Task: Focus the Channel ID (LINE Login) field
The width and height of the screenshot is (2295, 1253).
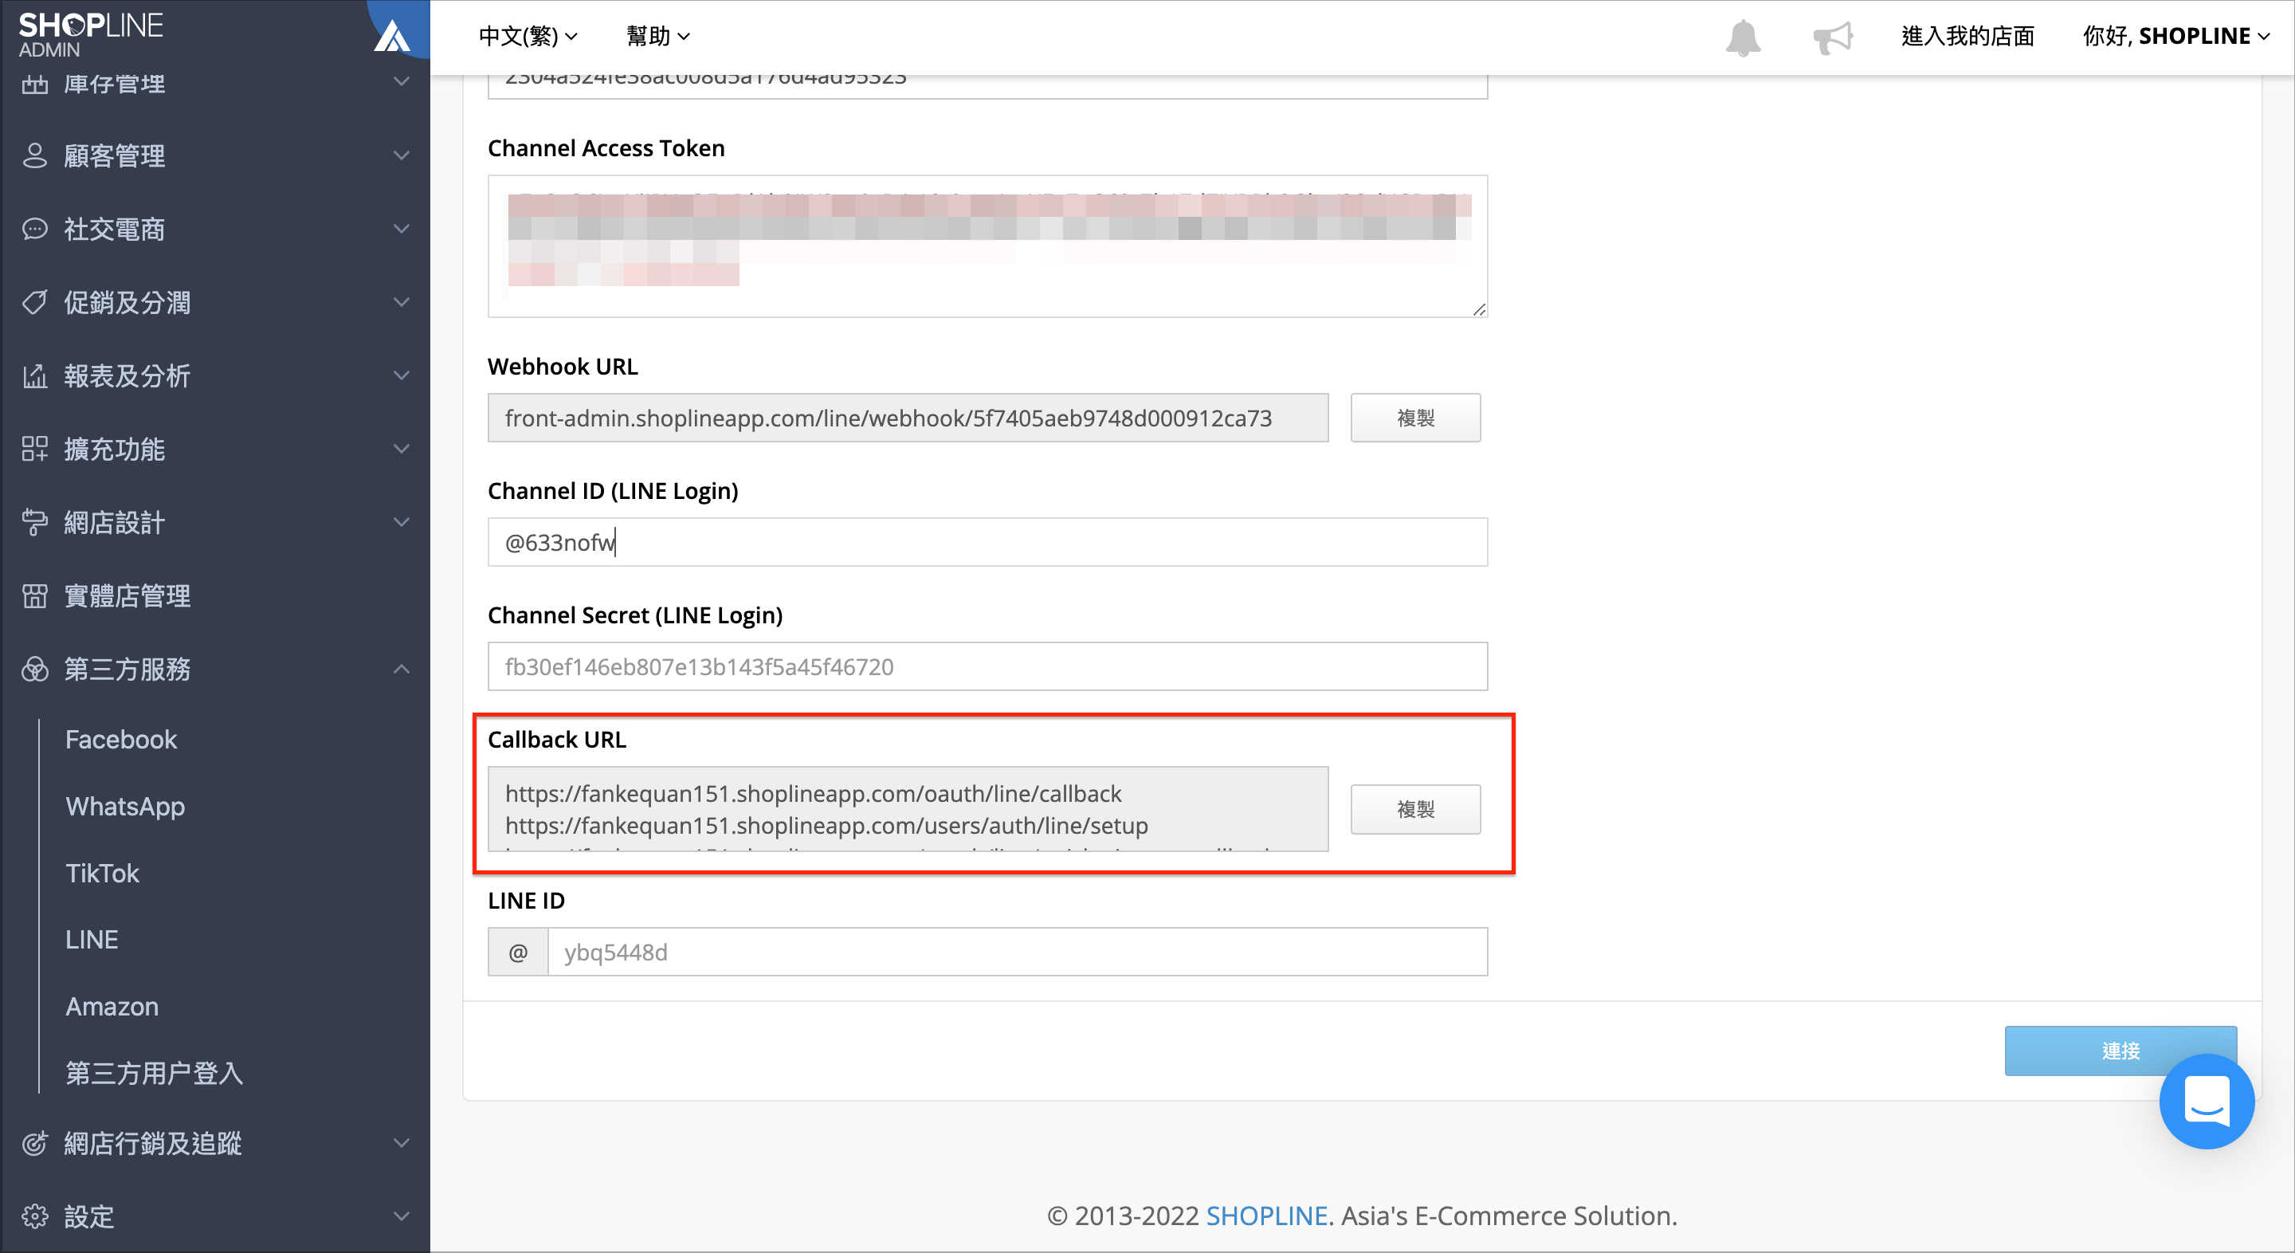Action: [x=987, y=542]
